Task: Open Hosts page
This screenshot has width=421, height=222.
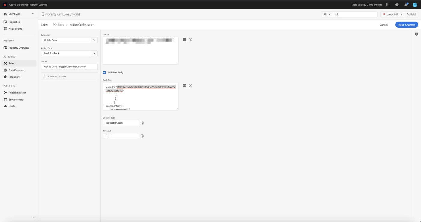Action: coord(12,106)
